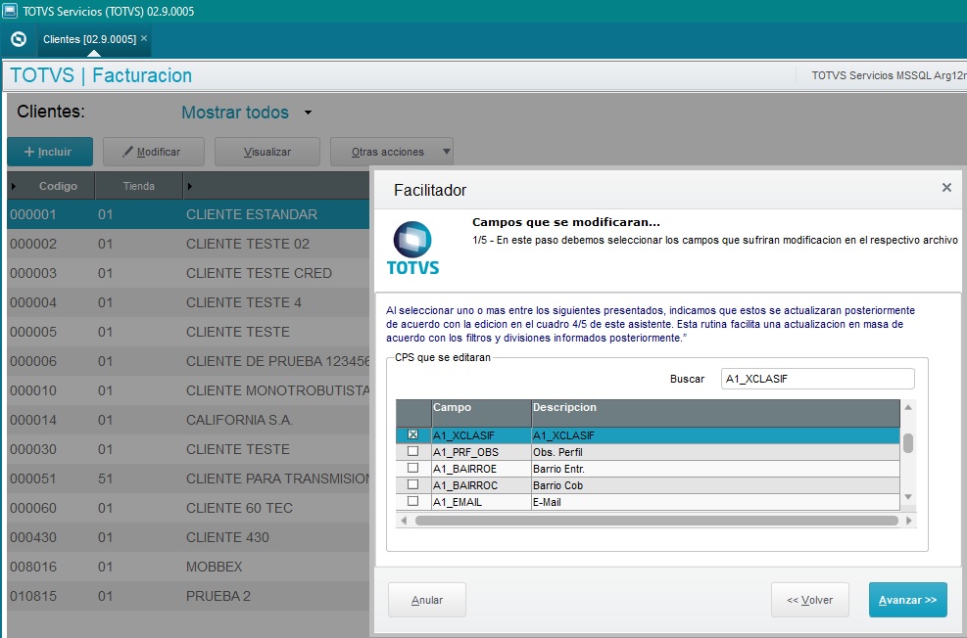The image size is (967, 638).
Task: Click the horizontal scrollbar thumb of the field list
Action: [x=656, y=521]
